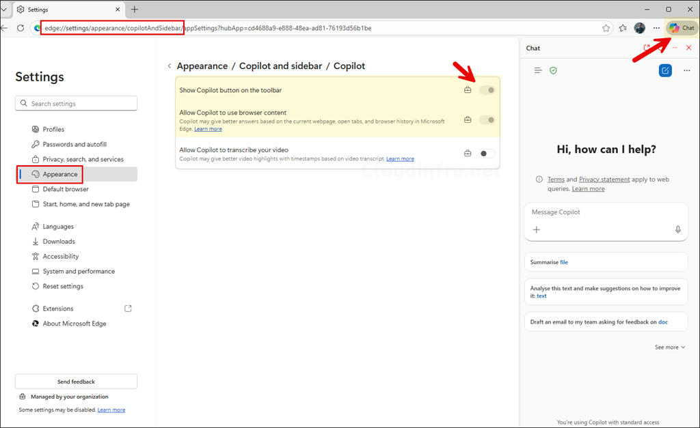Click the microphone icon in message box
This screenshot has height=428, width=700.
pos(677,230)
